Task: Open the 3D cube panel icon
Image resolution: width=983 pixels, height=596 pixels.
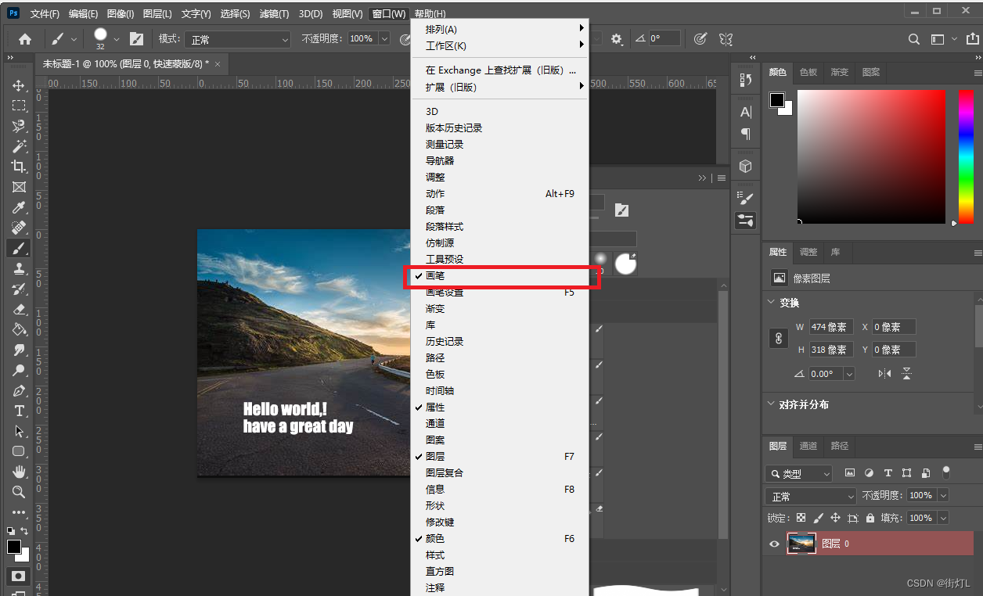Action: coord(746,166)
